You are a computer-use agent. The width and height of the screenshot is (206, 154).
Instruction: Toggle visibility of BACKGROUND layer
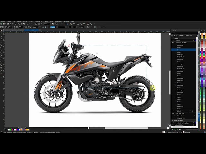click(174, 113)
